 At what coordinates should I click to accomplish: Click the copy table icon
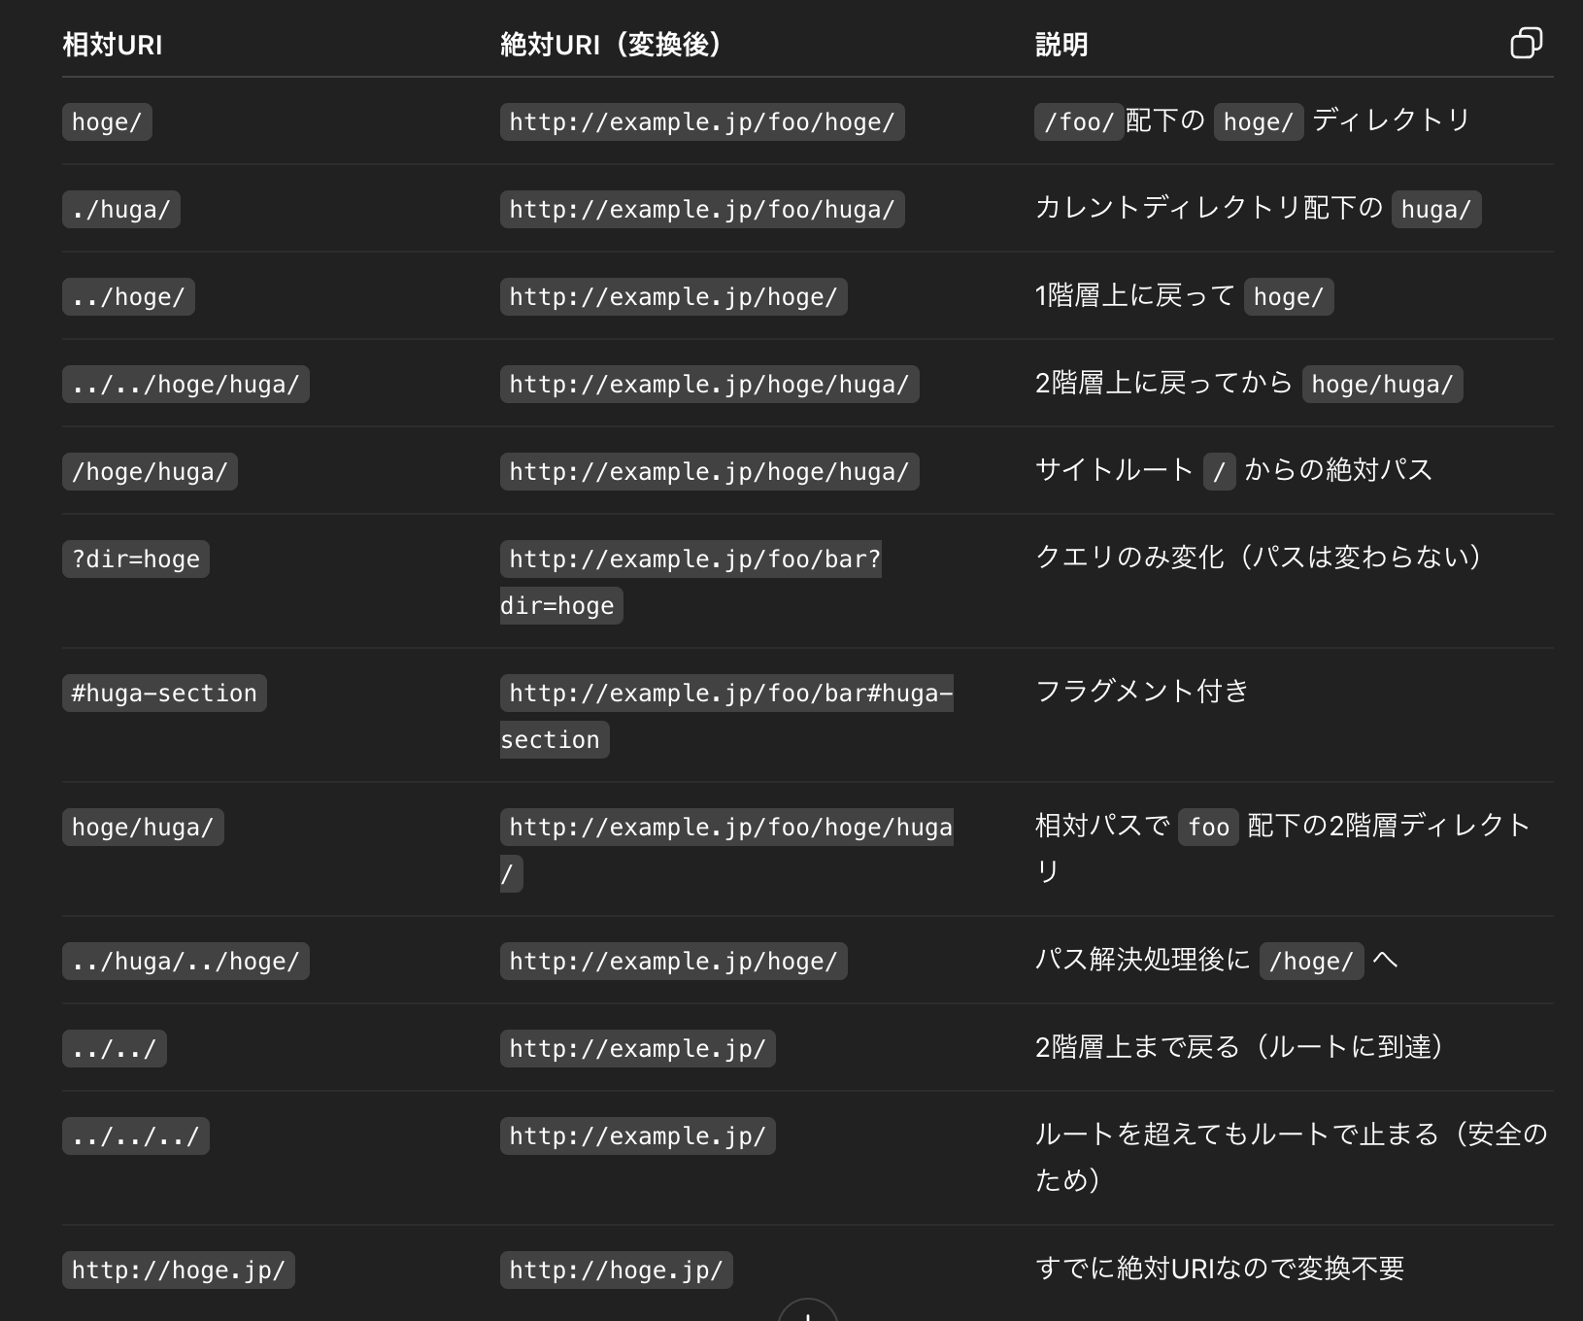coord(1526,44)
